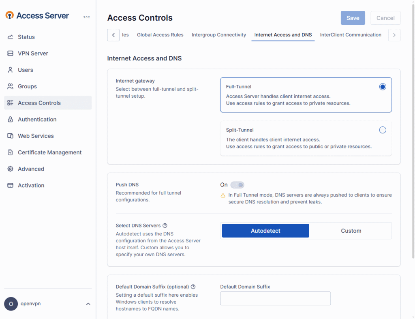The height and width of the screenshot is (319, 415).
Task: Click the Status chart icon in sidebar
Action: [11, 37]
